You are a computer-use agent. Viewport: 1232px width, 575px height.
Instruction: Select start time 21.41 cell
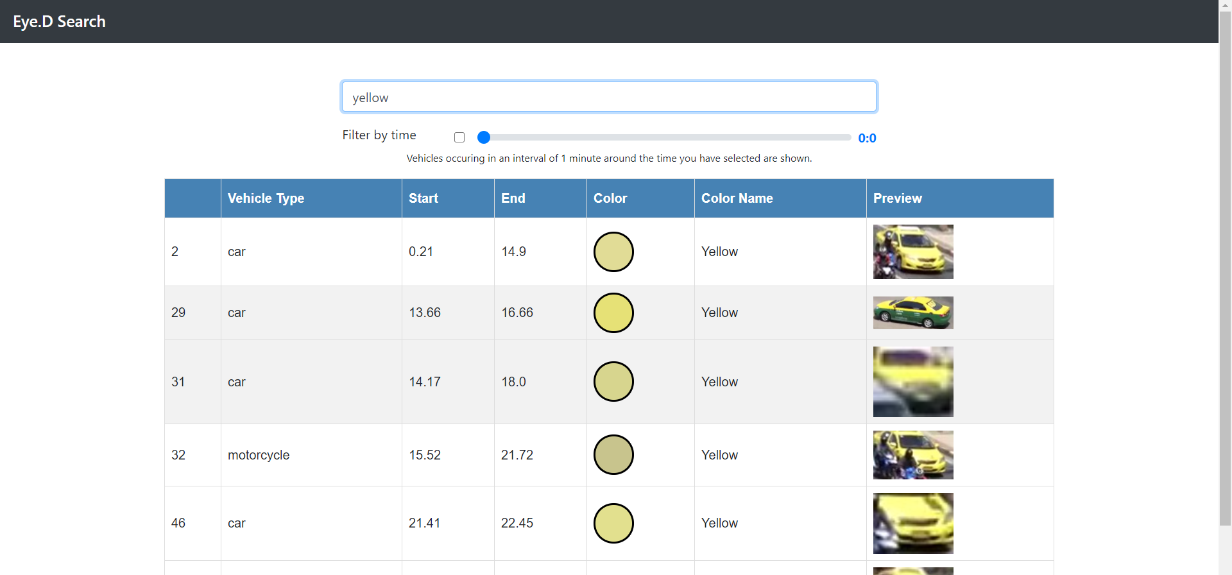point(448,523)
